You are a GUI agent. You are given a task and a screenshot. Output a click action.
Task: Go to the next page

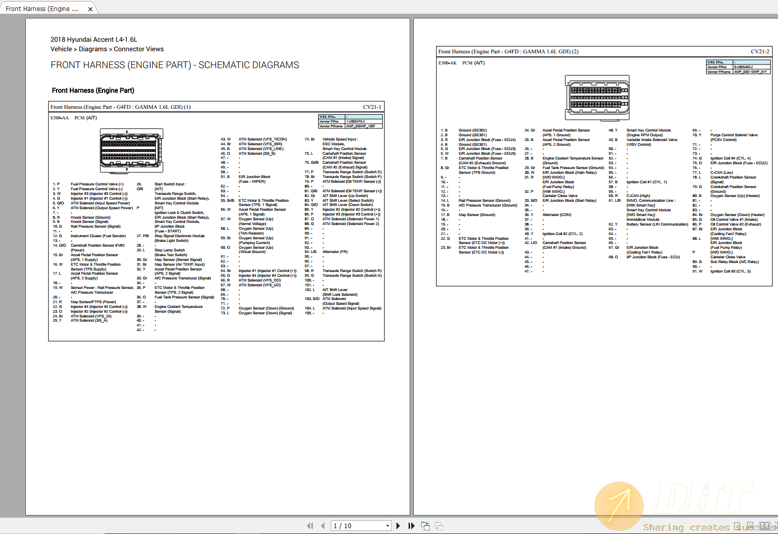[398, 526]
